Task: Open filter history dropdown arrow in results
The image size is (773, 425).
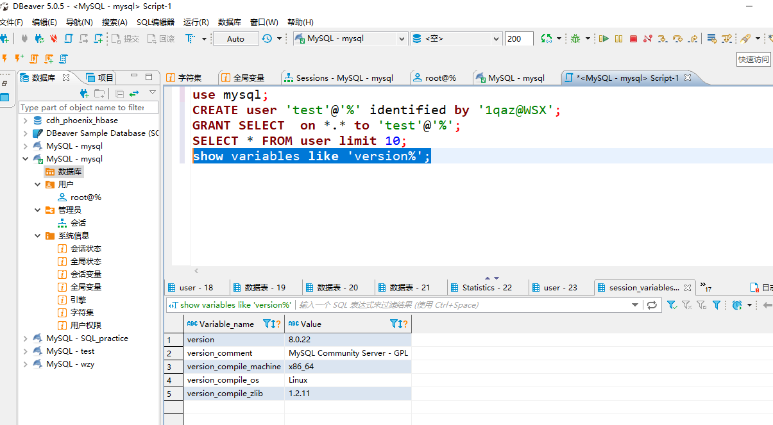Action: coord(635,305)
